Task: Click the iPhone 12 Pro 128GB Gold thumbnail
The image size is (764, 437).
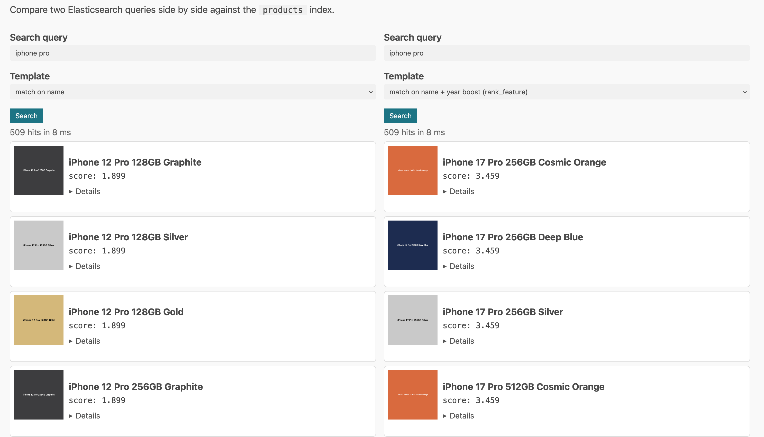Action: pyautogui.click(x=39, y=320)
